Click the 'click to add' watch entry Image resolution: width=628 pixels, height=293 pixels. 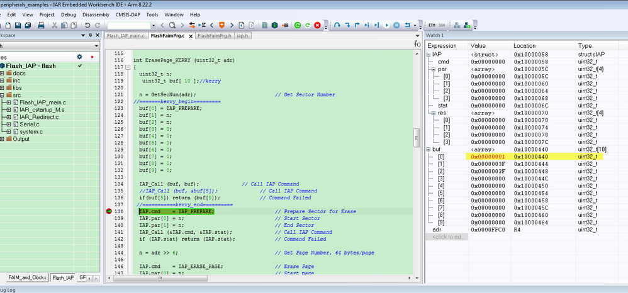pyautogui.click(x=449, y=236)
